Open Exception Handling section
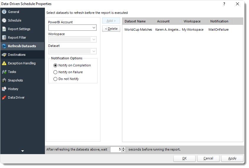 (22, 63)
